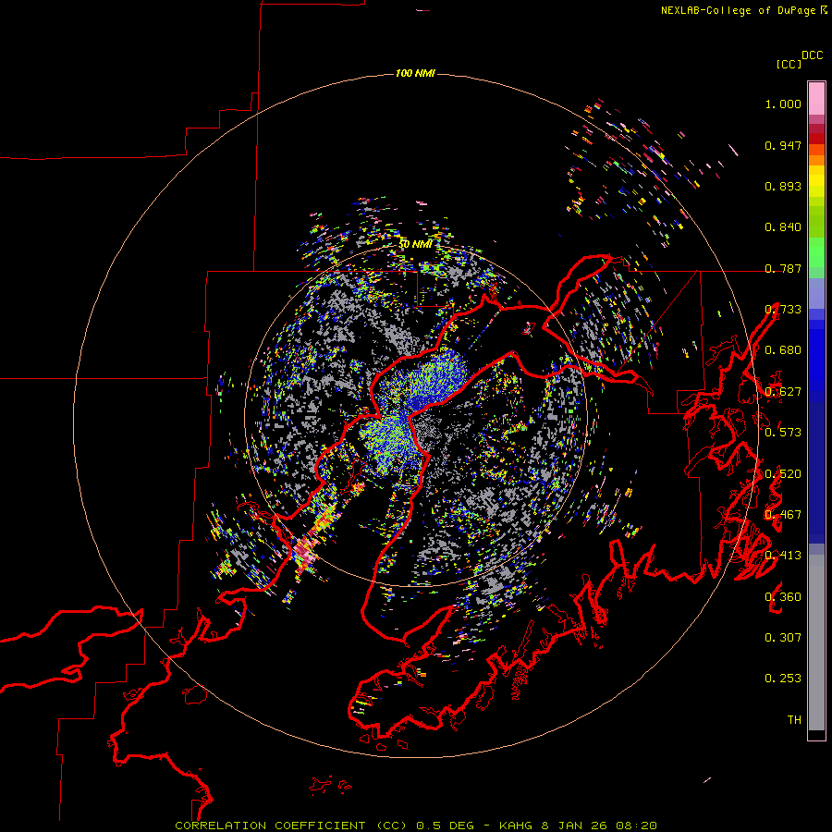Click the [CC] legend unit label
This screenshot has height=832, width=832.
pyautogui.click(x=789, y=64)
